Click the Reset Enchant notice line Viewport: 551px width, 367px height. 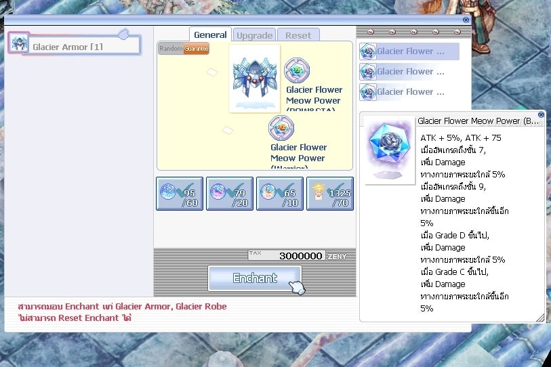point(75,318)
